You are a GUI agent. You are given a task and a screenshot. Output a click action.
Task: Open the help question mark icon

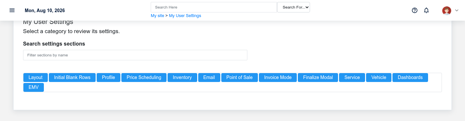coord(415,10)
